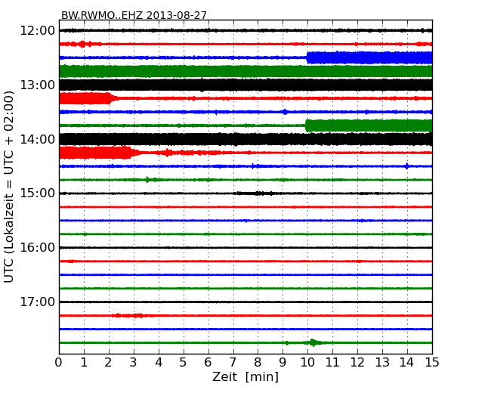Screen dimensions: 491x393
Task: Select the 15:00 y-axis time label
Action: [38, 193]
